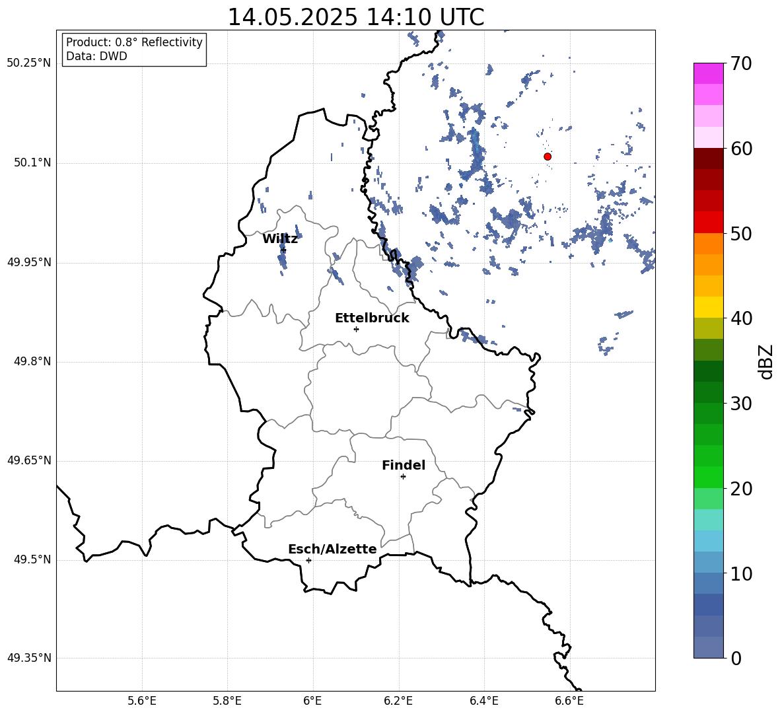Screen dimensions: 782x714
Task: Click colorbar tick label 0
Action: point(736,658)
